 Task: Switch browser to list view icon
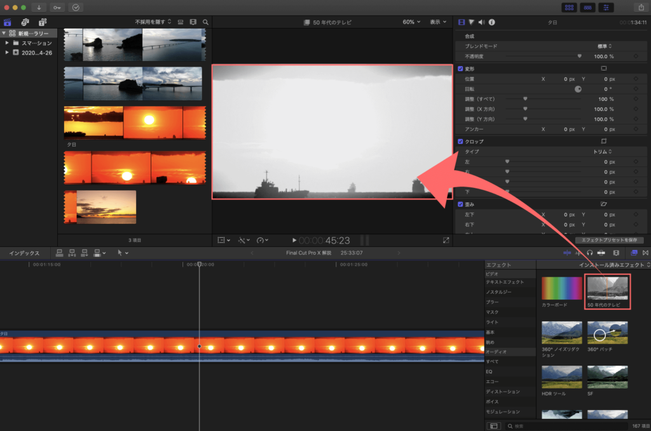click(181, 22)
